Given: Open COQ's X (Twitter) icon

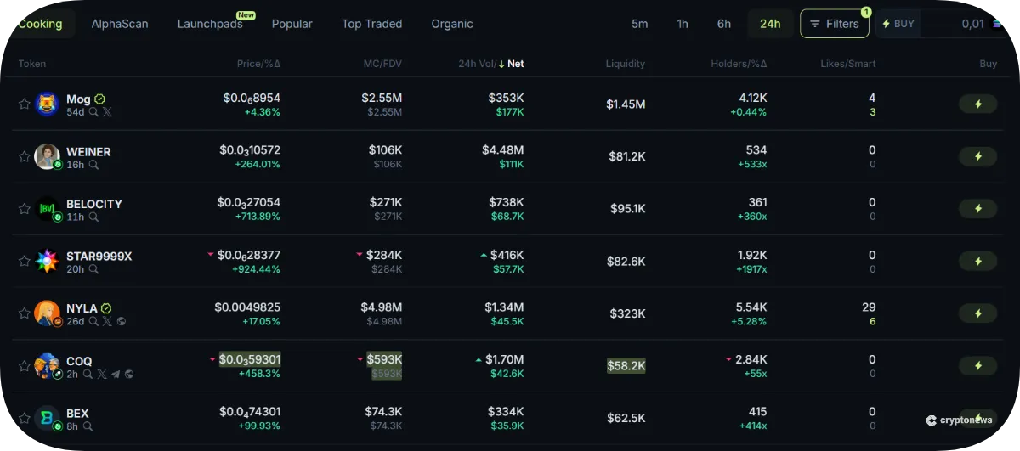Looking at the screenshot, I should (x=102, y=374).
